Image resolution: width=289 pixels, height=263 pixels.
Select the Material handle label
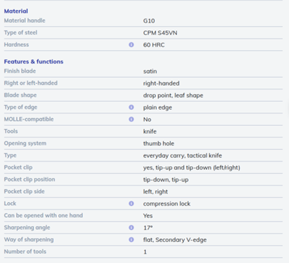pos(25,20)
